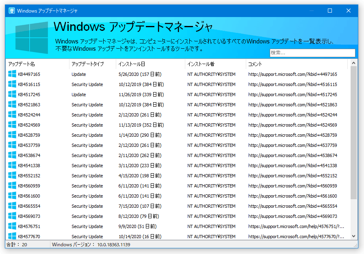Screen dimensions: 364x254
Task: Select the KB4517245 update name
Action: pyautogui.click(x=29, y=95)
